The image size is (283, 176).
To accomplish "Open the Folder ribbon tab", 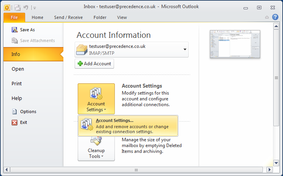I will [x=100, y=17].
